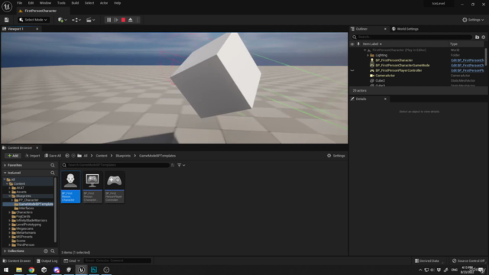Focus the Outliner search field
The height and width of the screenshot is (275, 489).
tap(412, 37)
